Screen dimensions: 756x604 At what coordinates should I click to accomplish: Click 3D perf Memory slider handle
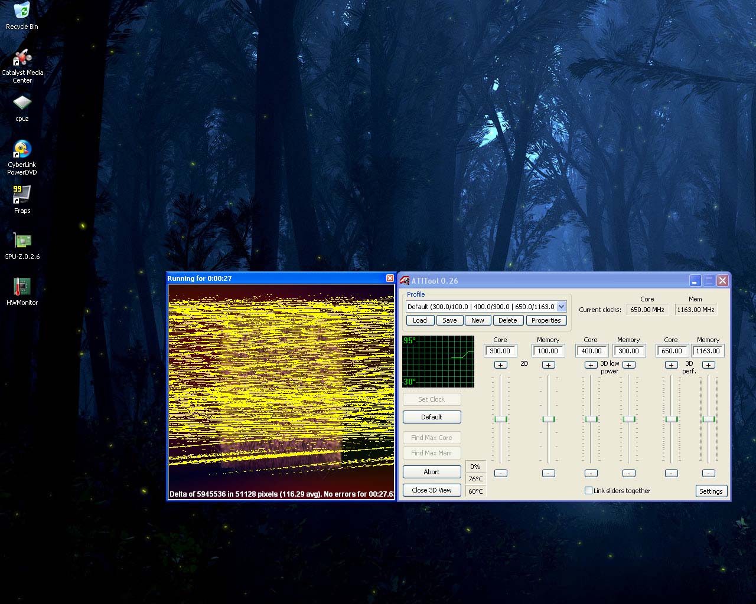click(709, 419)
